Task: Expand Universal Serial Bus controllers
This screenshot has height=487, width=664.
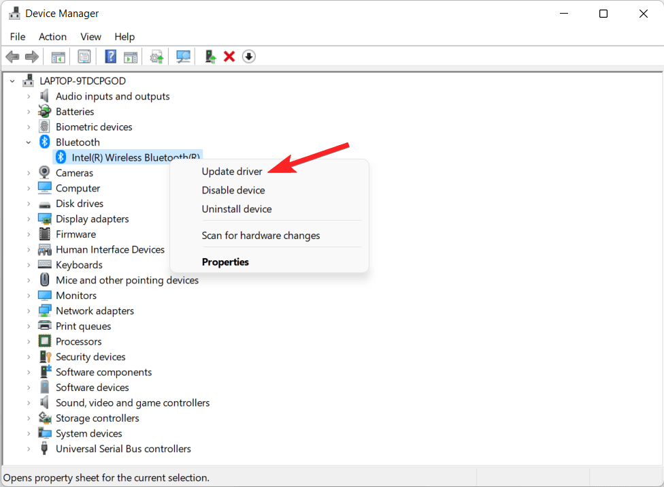Action: tap(29, 449)
